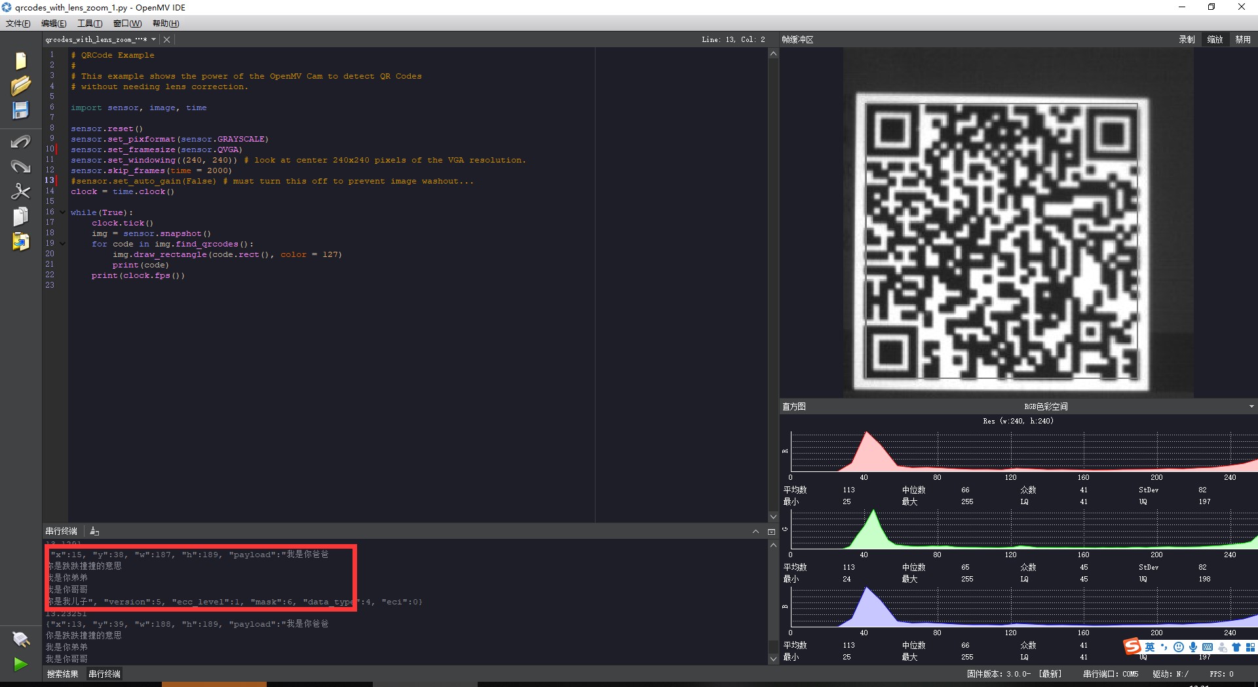Toggle the 英 language mode icon
The width and height of the screenshot is (1258, 687).
(x=1150, y=647)
